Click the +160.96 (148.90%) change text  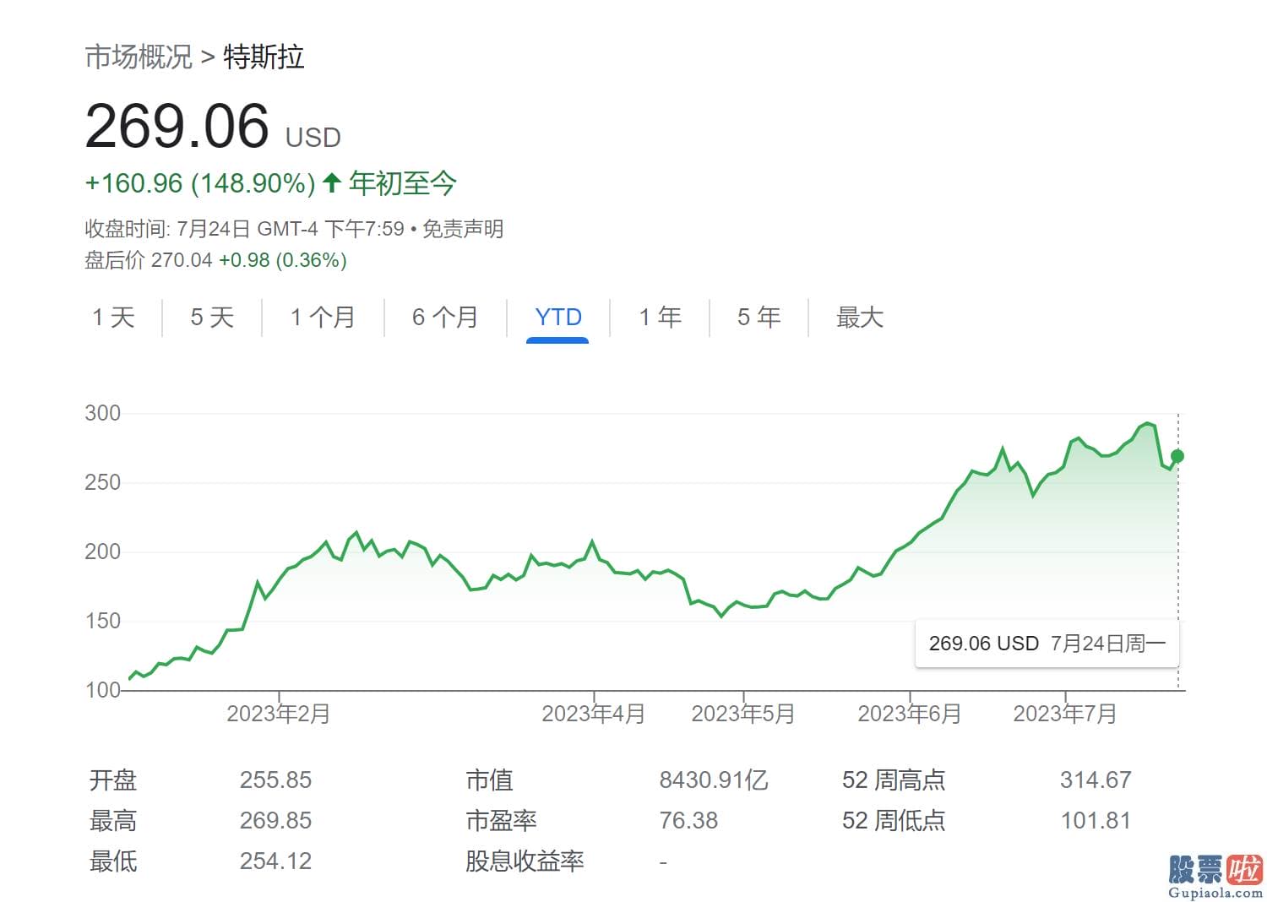pyautogui.click(x=200, y=183)
